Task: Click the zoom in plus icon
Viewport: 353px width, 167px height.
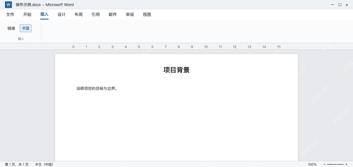Action: tap(346, 164)
